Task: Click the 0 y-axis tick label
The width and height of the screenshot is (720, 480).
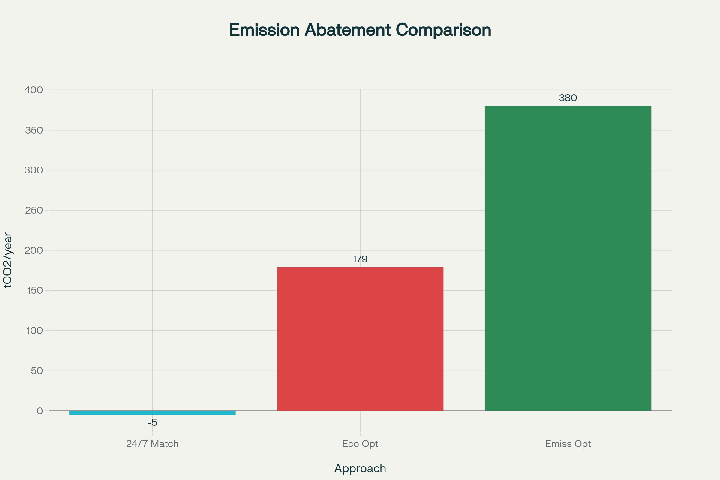Action: click(x=40, y=411)
